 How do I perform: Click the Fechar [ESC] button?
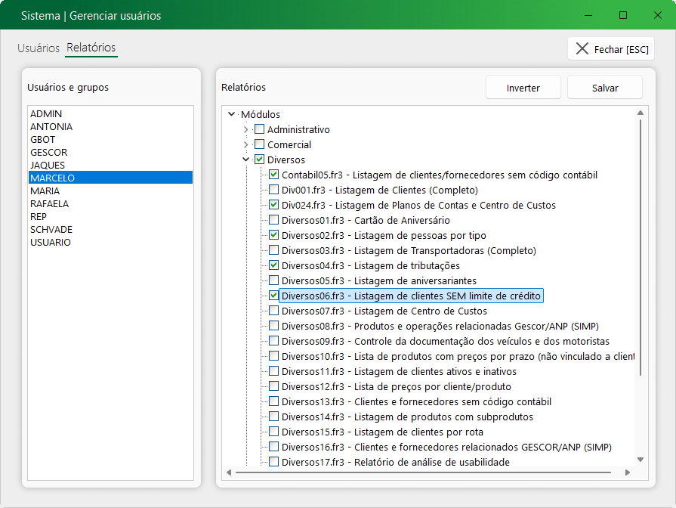coord(610,49)
